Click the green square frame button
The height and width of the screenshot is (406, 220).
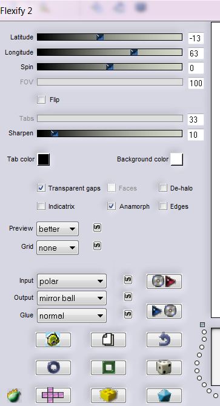(108, 367)
